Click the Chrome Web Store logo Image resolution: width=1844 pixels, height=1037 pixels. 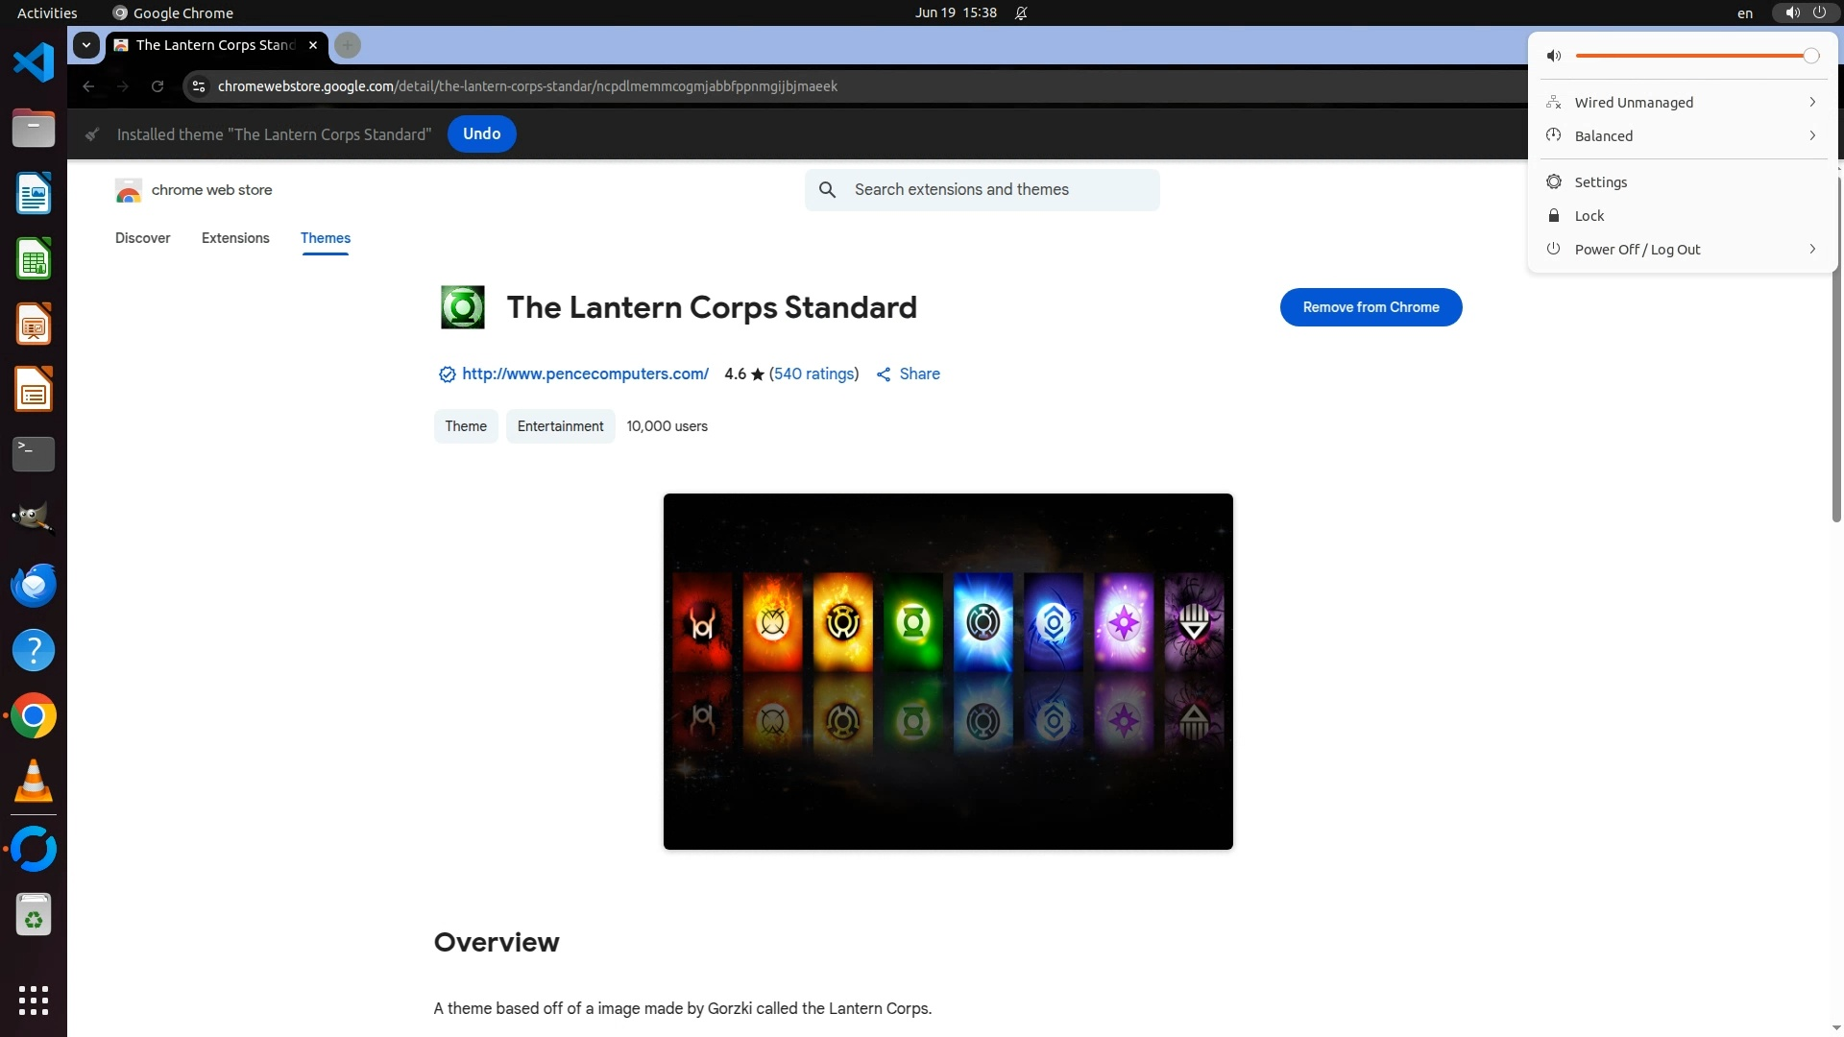[128, 190]
